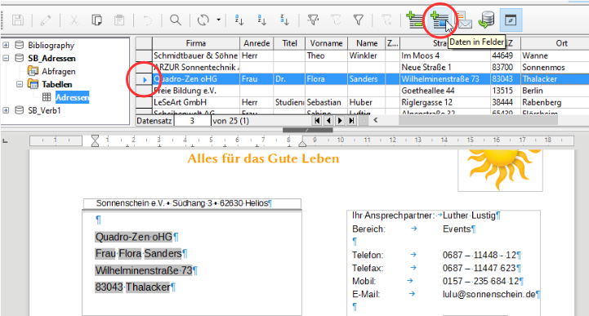Click 83043 postal code field in letter
This screenshot has height=316, width=589.
(x=109, y=287)
